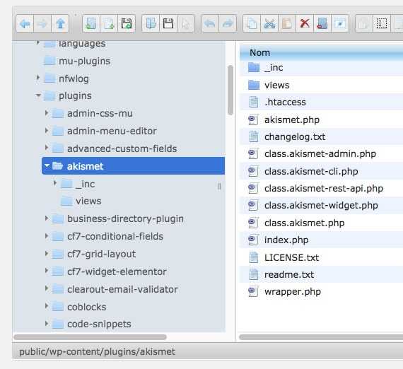The width and height of the screenshot is (403, 369).
Task: Select the wrapper.php file
Action: [x=321, y=292]
